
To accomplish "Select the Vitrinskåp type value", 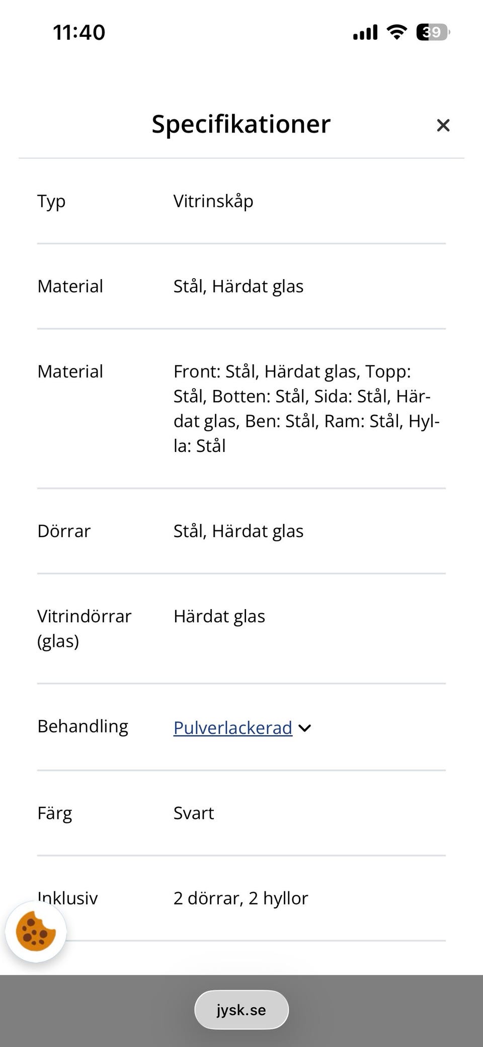I will click(x=213, y=201).
